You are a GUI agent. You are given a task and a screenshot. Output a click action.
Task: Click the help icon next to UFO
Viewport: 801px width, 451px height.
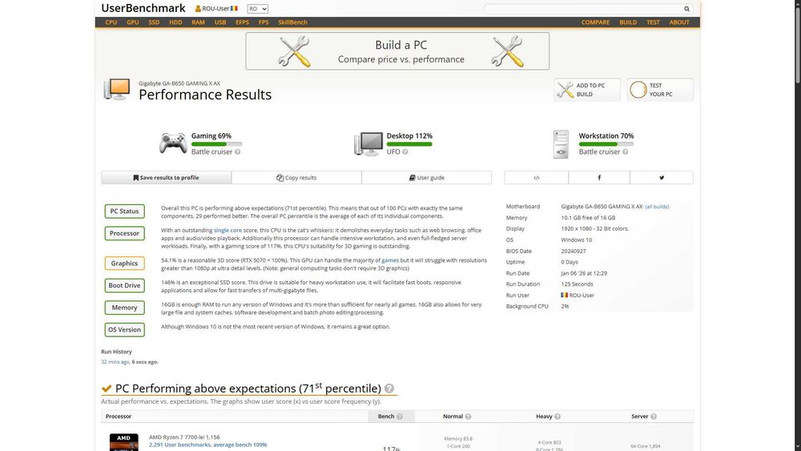click(405, 151)
